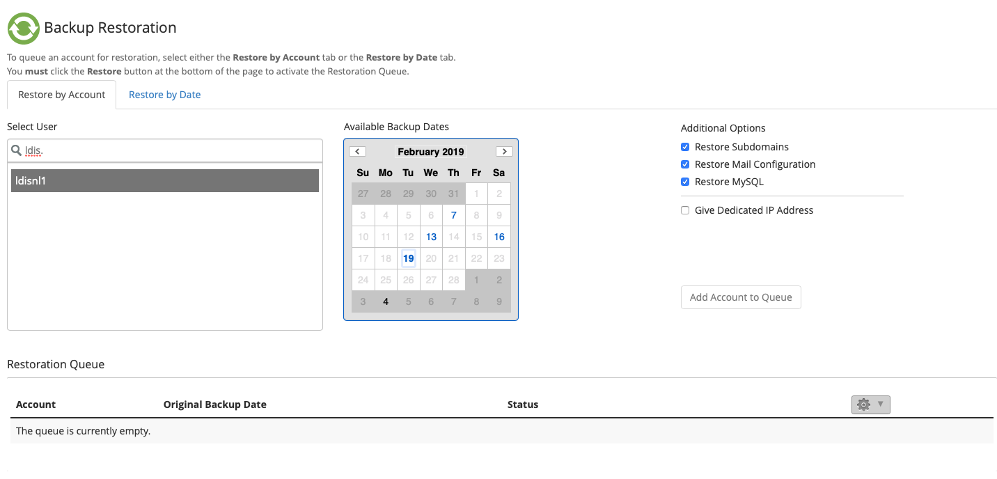Pick February 7 backup date
The width and height of the screenshot is (997, 479).
point(453,215)
